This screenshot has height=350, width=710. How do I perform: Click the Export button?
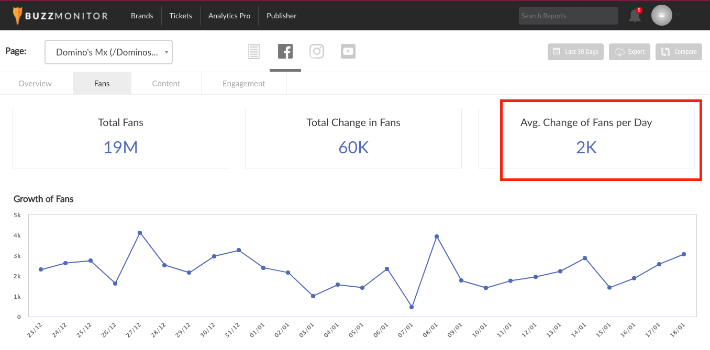pyautogui.click(x=630, y=52)
